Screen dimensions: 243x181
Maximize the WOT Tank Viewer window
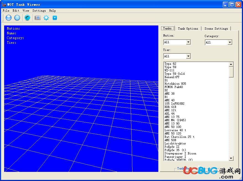[x=232, y=4]
